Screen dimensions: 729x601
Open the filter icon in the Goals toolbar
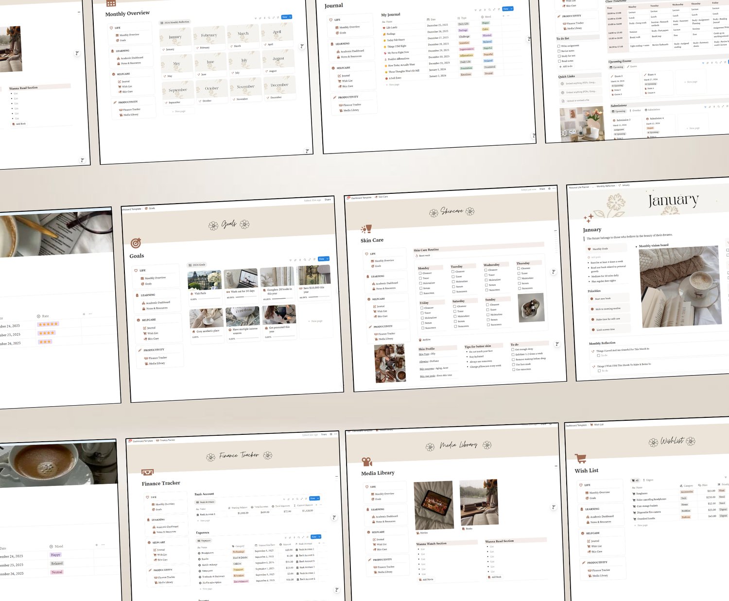click(290, 260)
